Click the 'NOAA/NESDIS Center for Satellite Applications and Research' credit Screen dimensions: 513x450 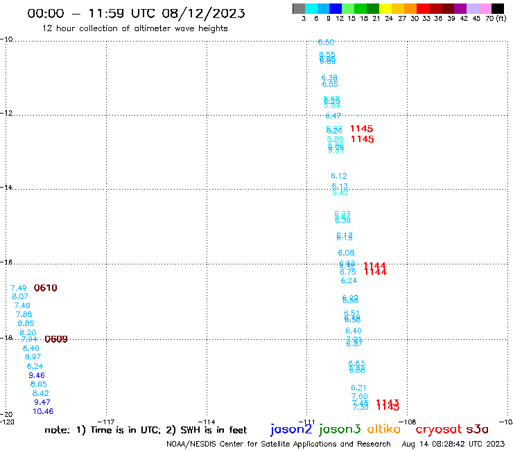[279, 444]
